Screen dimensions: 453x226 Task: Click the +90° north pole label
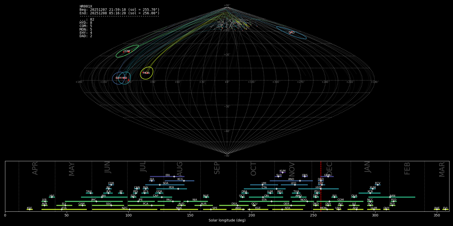227,6
